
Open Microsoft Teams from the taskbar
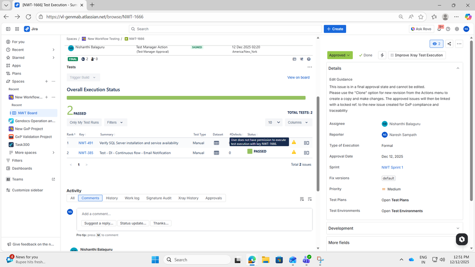(x=306, y=260)
